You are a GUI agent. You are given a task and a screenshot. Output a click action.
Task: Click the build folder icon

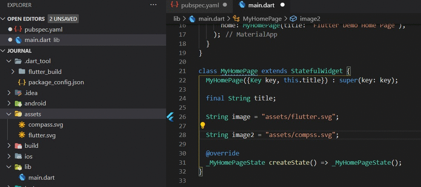(18, 145)
